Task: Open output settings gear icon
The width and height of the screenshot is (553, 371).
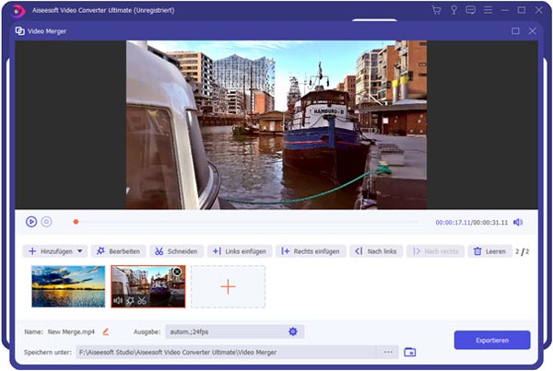Action: [293, 331]
